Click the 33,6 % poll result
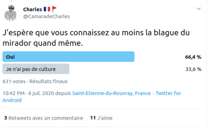The width and height of the screenshot is (207, 131). click(x=194, y=69)
